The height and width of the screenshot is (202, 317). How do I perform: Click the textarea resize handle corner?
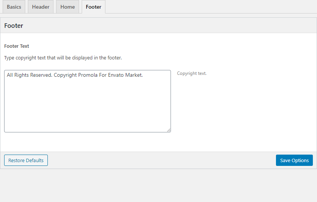pyautogui.click(x=169, y=130)
